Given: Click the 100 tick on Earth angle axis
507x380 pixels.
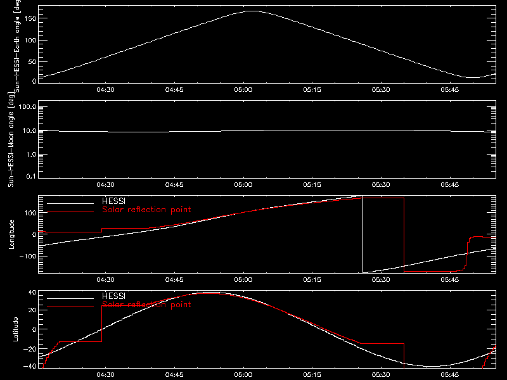Looking at the screenshot, I should (x=30, y=41).
